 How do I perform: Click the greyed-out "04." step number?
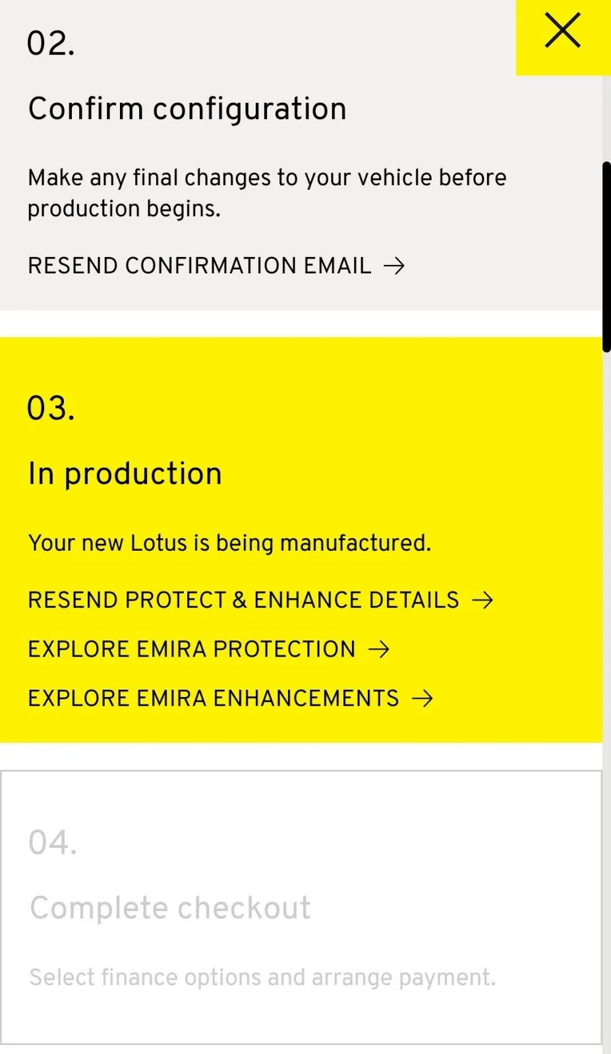pos(53,843)
